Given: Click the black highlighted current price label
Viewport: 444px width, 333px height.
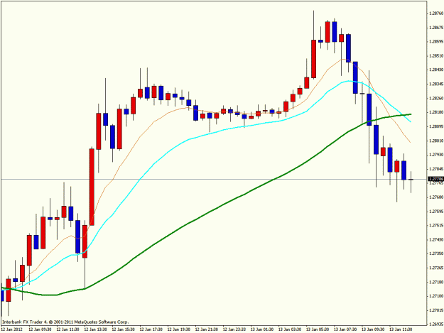Looking at the screenshot, I should pyautogui.click(x=435, y=179).
